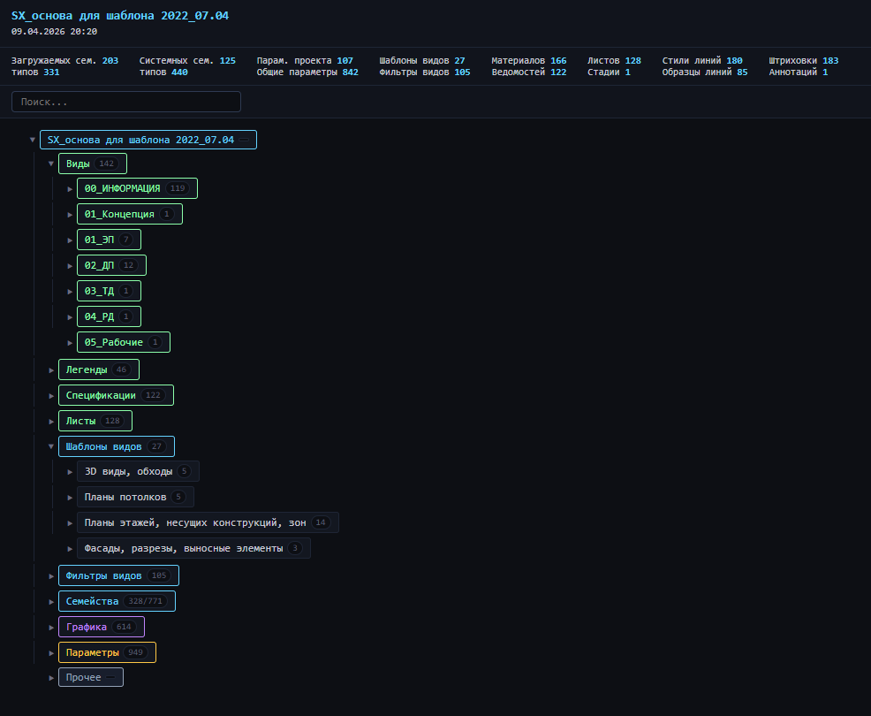The width and height of the screenshot is (871, 716).
Task: Collapse the Виды node arrow
Action: pos(51,164)
